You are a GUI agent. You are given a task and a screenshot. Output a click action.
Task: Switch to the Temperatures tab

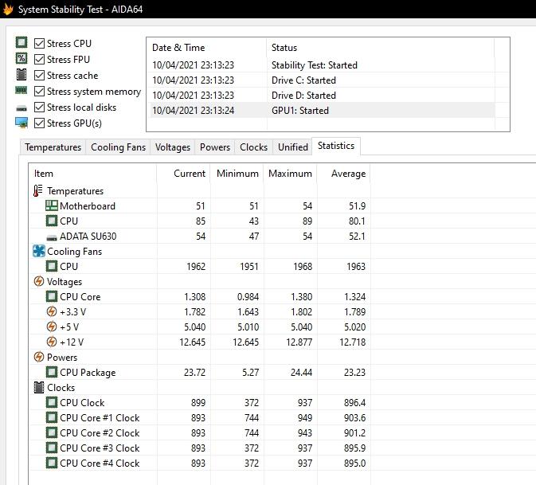[x=53, y=147]
